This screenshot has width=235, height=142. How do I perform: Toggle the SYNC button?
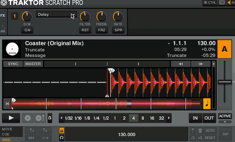coord(13,64)
